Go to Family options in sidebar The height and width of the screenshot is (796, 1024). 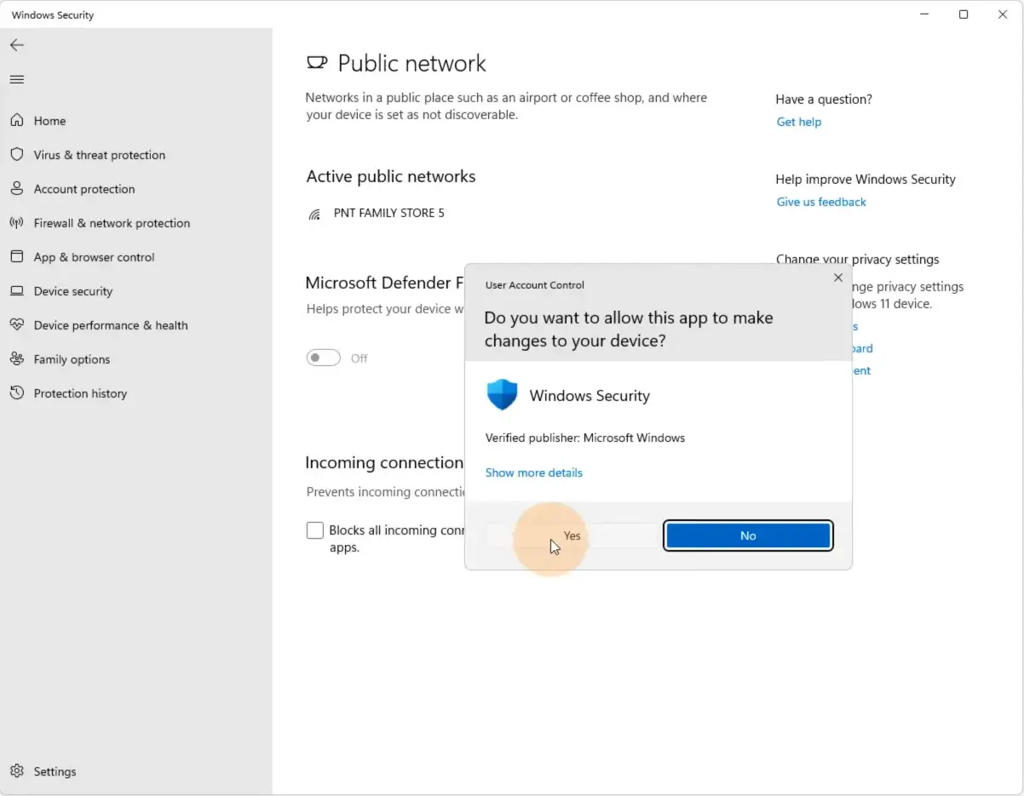tap(72, 359)
